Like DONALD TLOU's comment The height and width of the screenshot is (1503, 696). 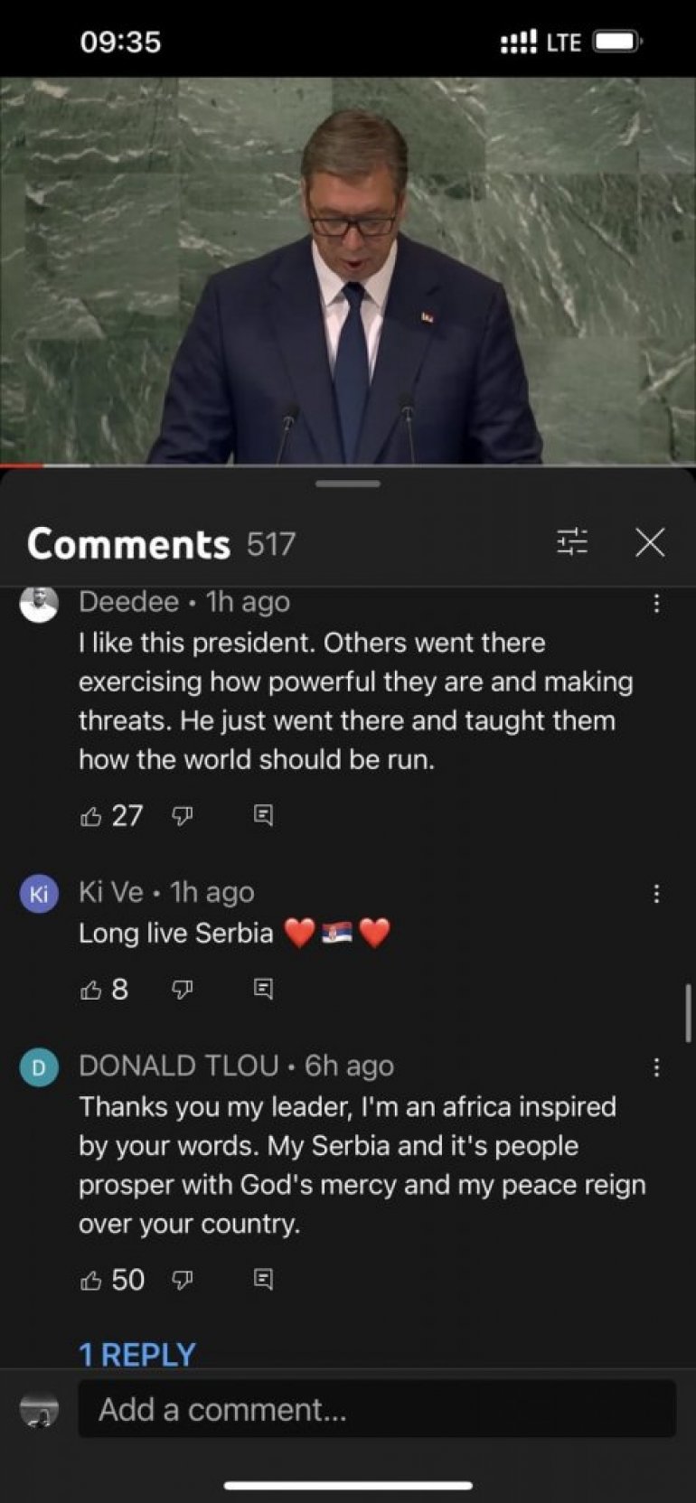coord(90,1280)
